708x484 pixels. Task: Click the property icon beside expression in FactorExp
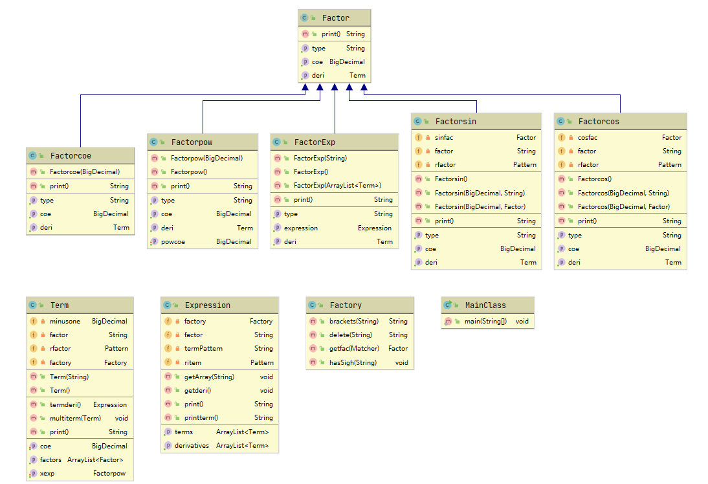click(277, 228)
